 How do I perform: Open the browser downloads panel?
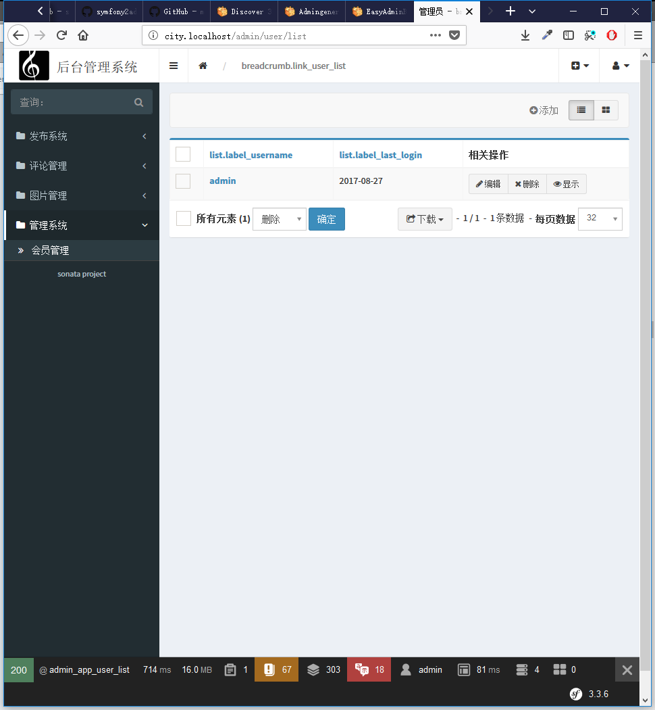tap(525, 35)
